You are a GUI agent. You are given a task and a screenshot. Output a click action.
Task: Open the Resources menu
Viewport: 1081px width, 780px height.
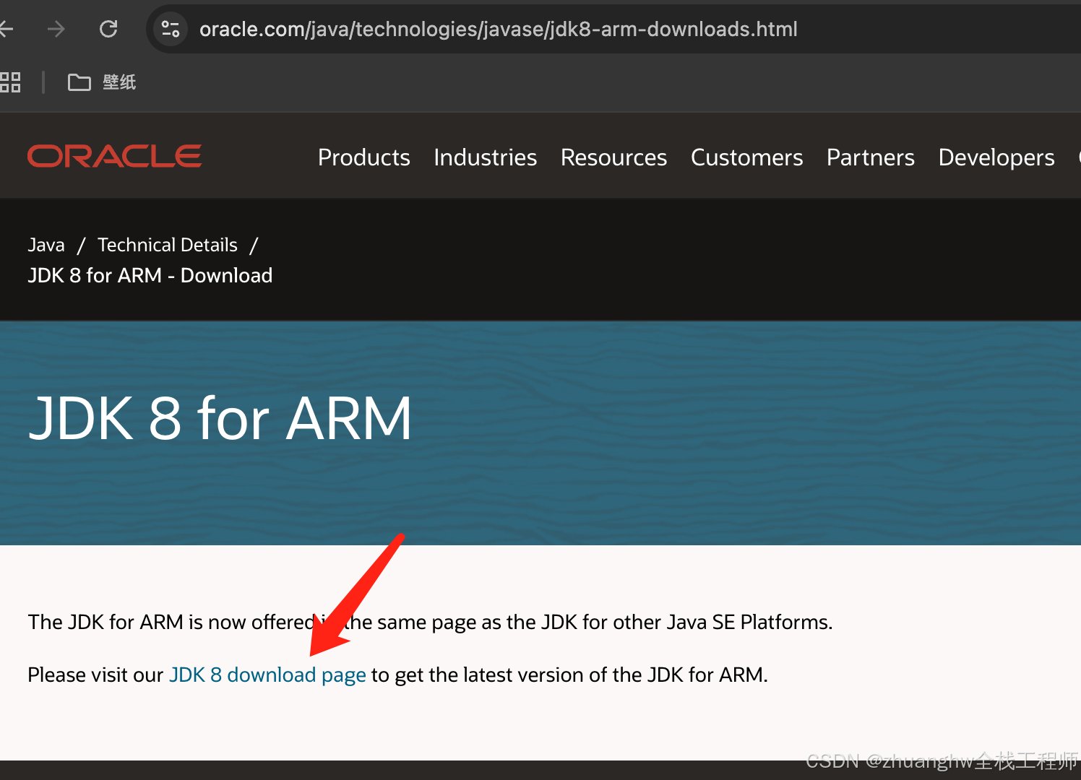[614, 157]
